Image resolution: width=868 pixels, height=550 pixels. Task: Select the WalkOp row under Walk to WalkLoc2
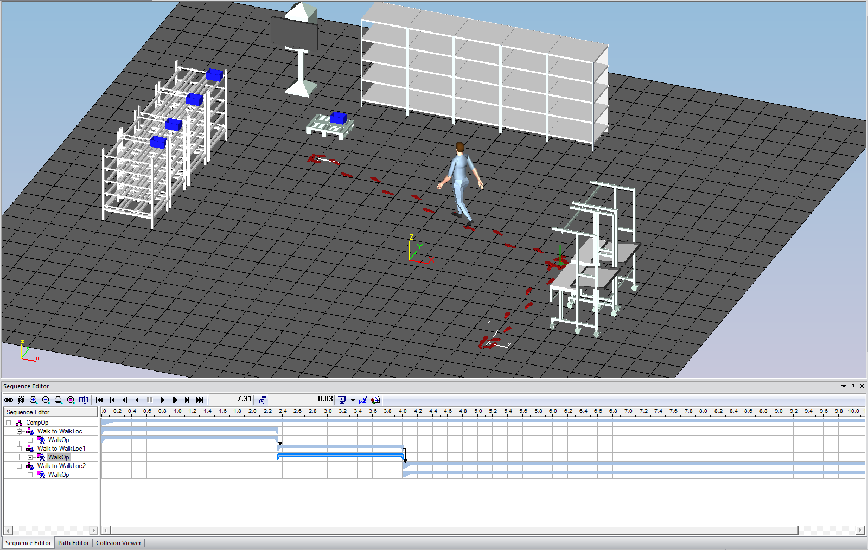coord(59,475)
